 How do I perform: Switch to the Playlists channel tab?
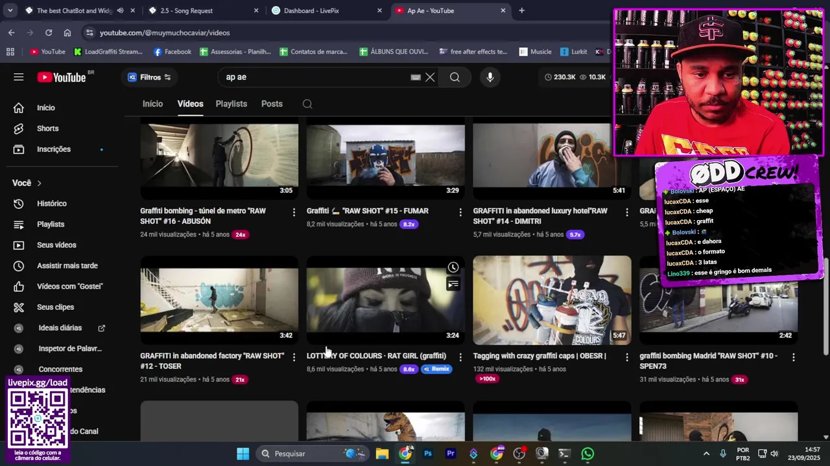[x=231, y=104]
